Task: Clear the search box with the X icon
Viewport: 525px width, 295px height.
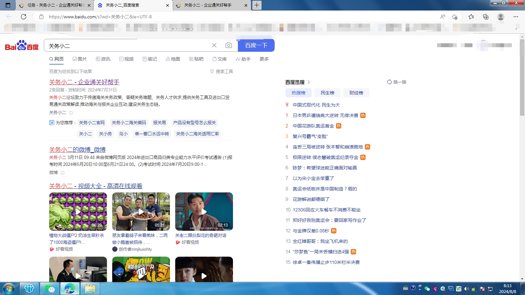Action: (x=214, y=45)
